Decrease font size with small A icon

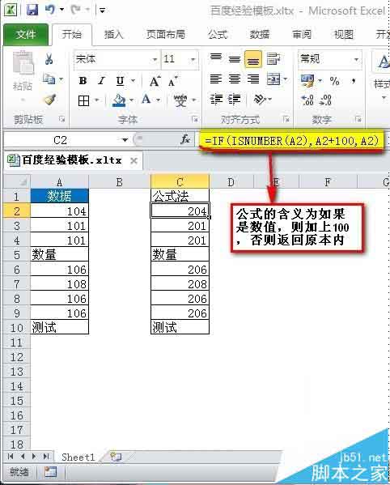173,81
